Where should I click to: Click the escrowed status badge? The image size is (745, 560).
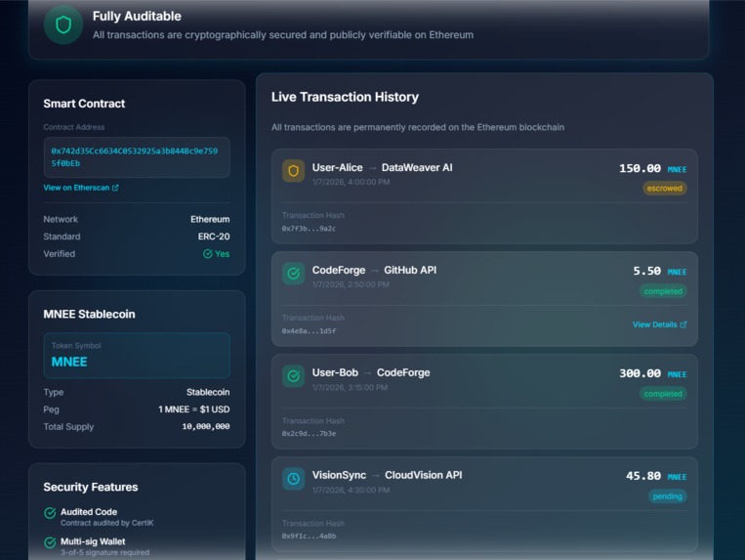point(664,189)
